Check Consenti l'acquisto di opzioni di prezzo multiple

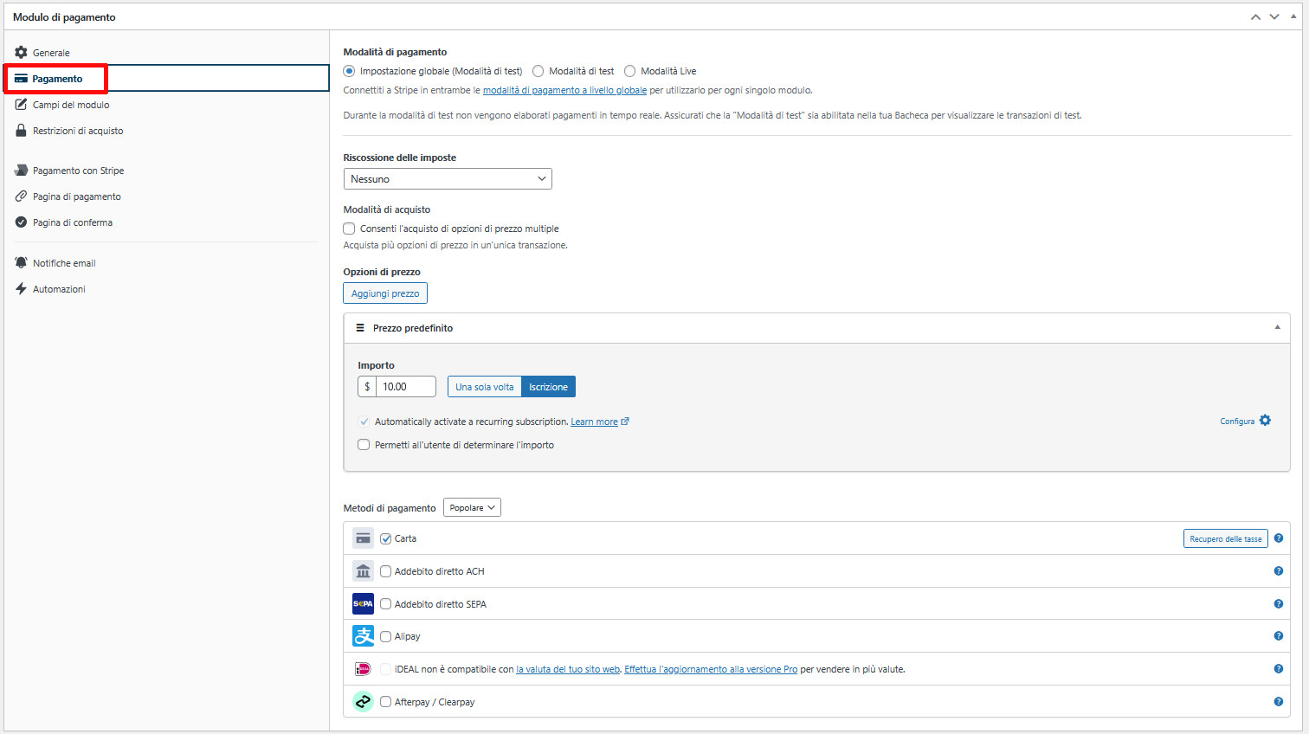[x=349, y=229]
